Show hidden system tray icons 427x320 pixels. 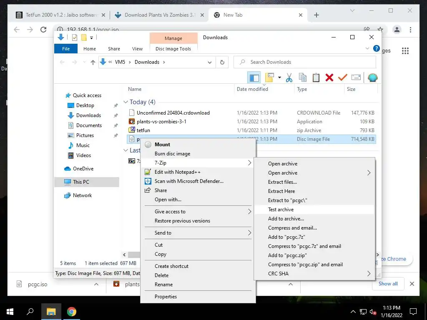353,312
